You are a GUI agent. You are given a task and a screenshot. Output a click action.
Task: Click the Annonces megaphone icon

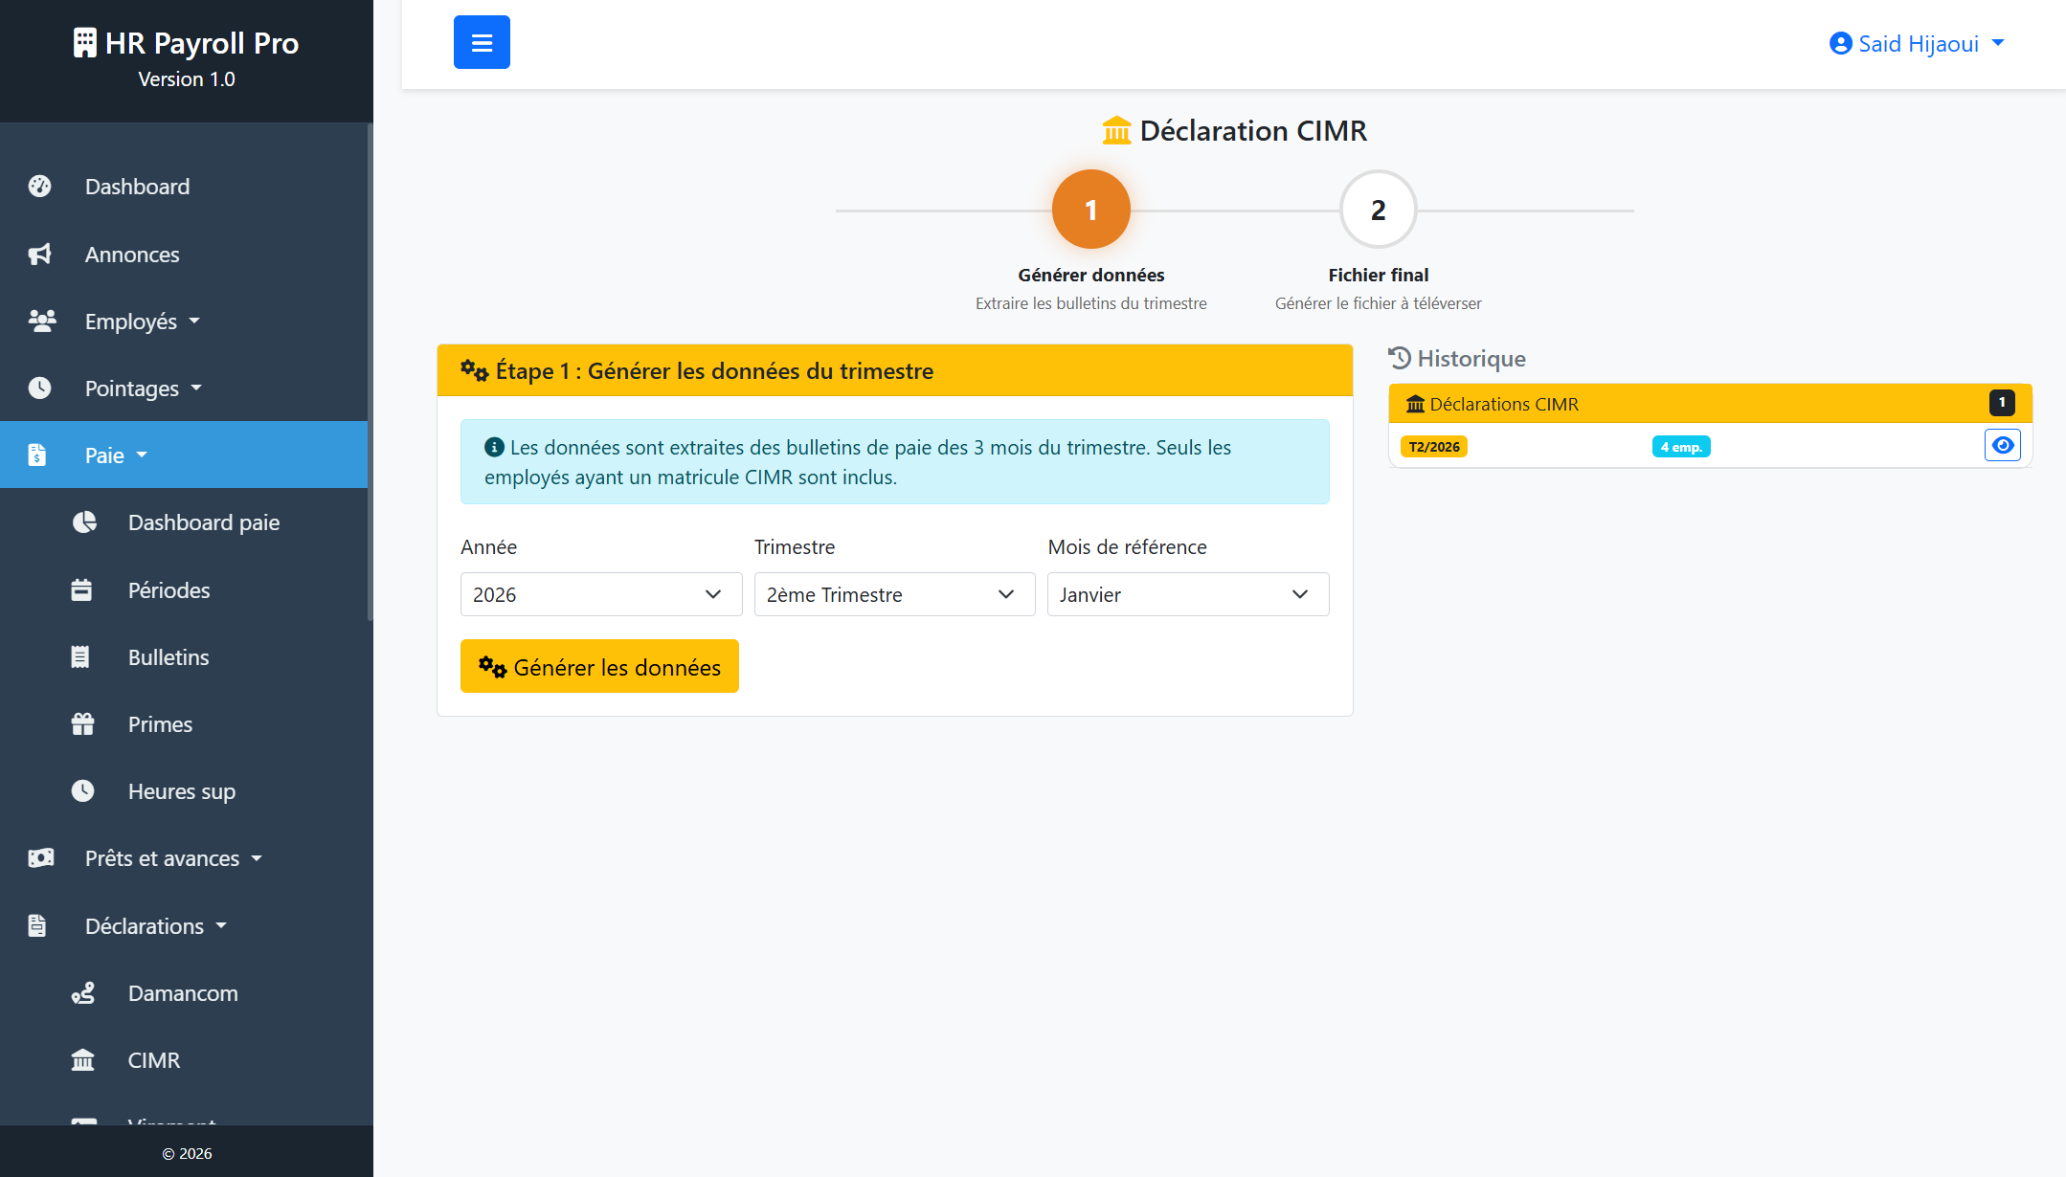39,255
